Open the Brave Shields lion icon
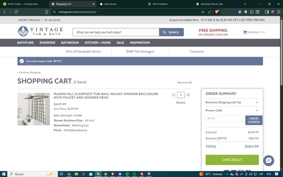 click(x=217, y=12)
